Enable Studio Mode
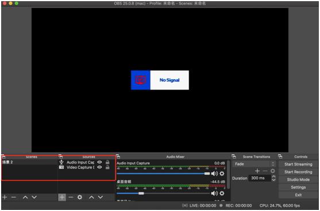Image resolution: width=320 pixels, height=211 pixels. [298, 179]
